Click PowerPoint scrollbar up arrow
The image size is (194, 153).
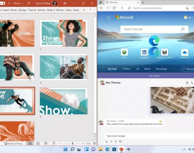point(95,15)
